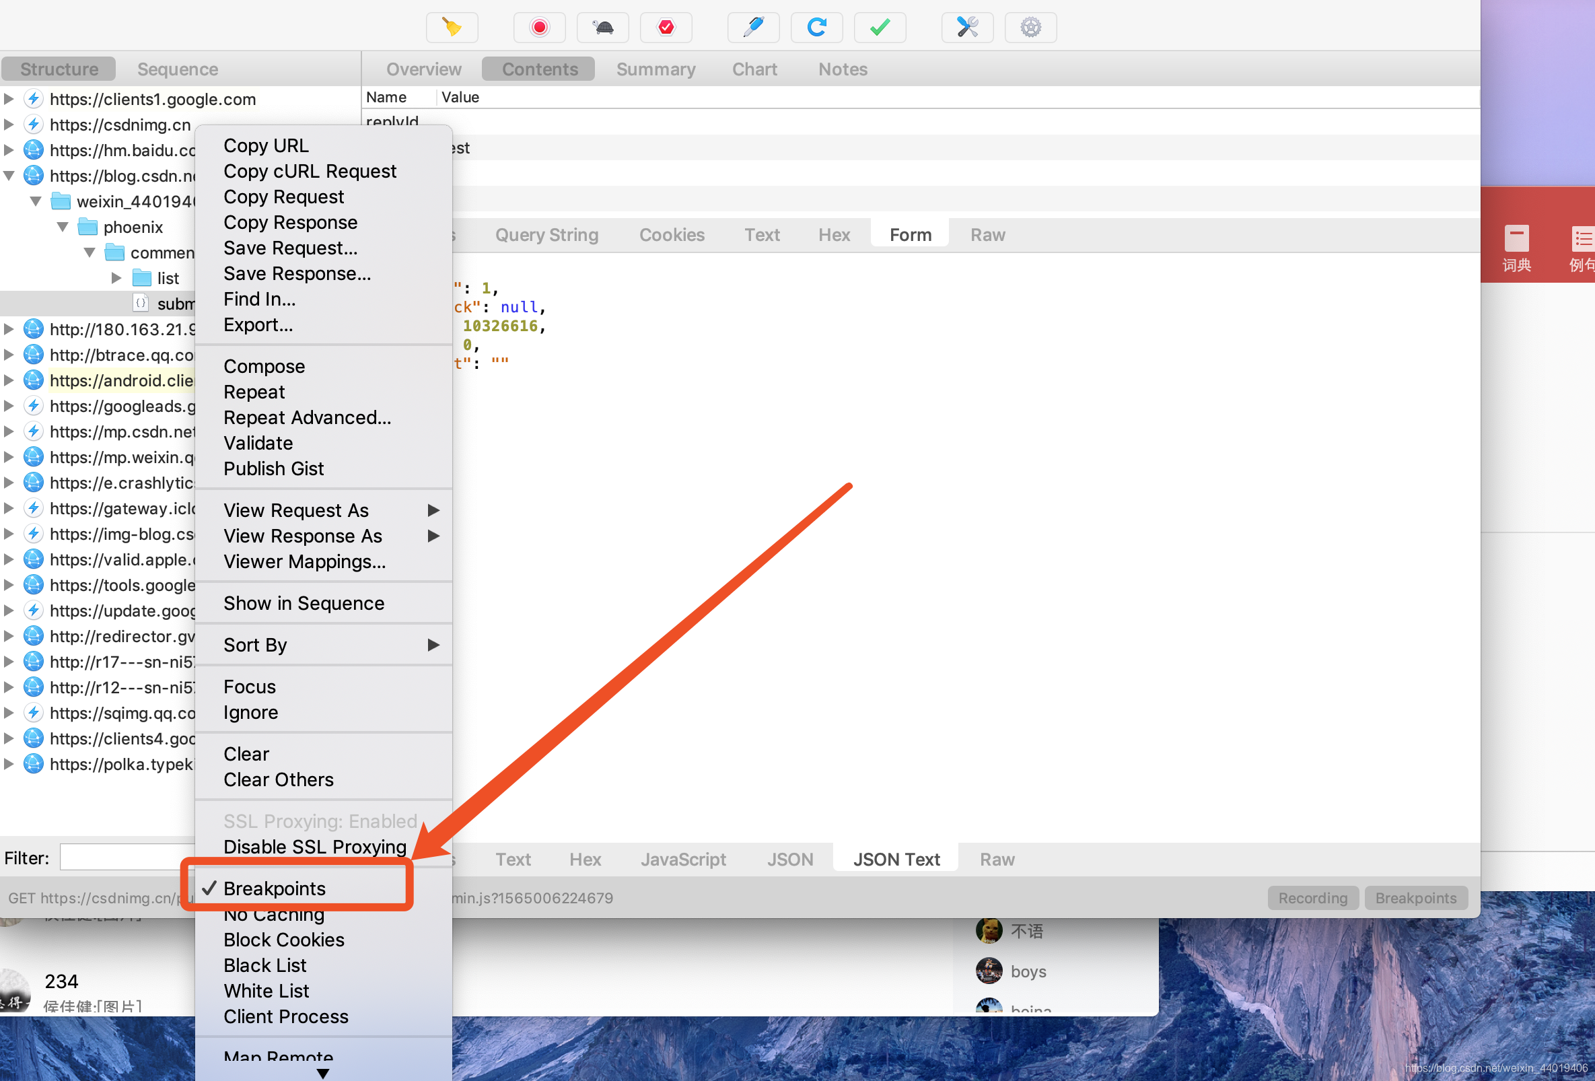Switch response view to Hex tab
1595x1081 pixels.
585,860
